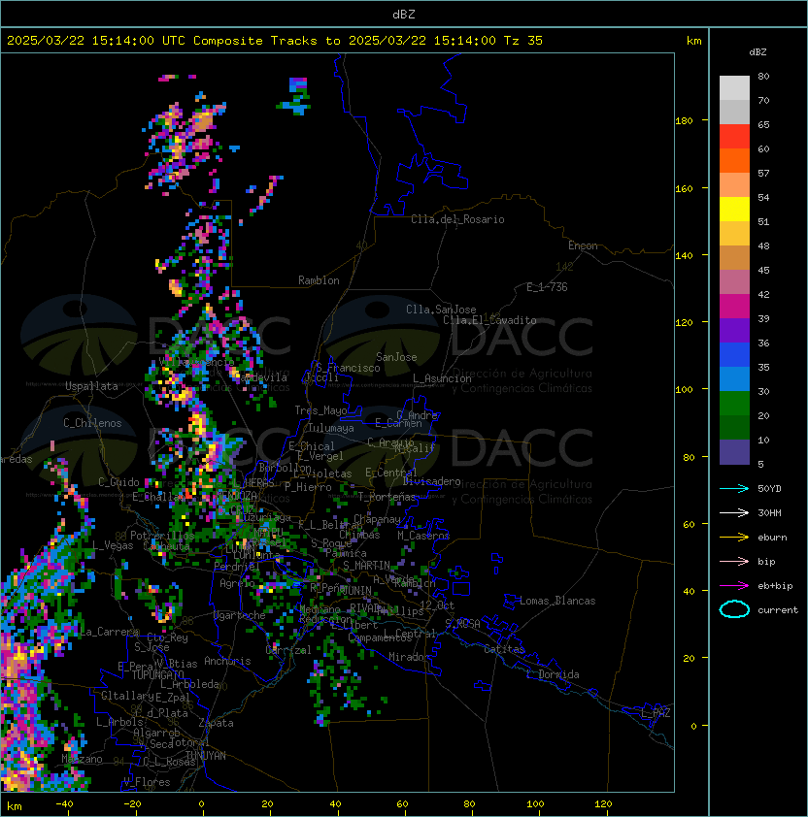Select the magenta 39-42 dBZ color band
Viewport: 808px width, 817px height.
[734, 307]
